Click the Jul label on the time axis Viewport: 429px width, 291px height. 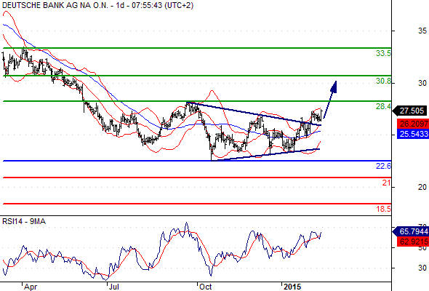(114, 287)
